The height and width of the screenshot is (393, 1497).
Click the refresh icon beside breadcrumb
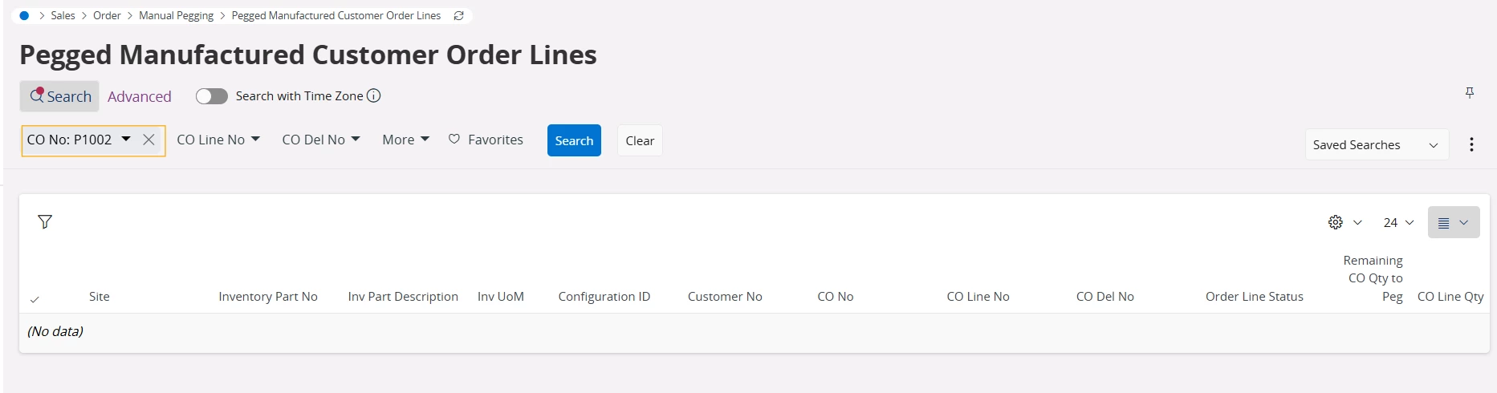click(459, 15)
